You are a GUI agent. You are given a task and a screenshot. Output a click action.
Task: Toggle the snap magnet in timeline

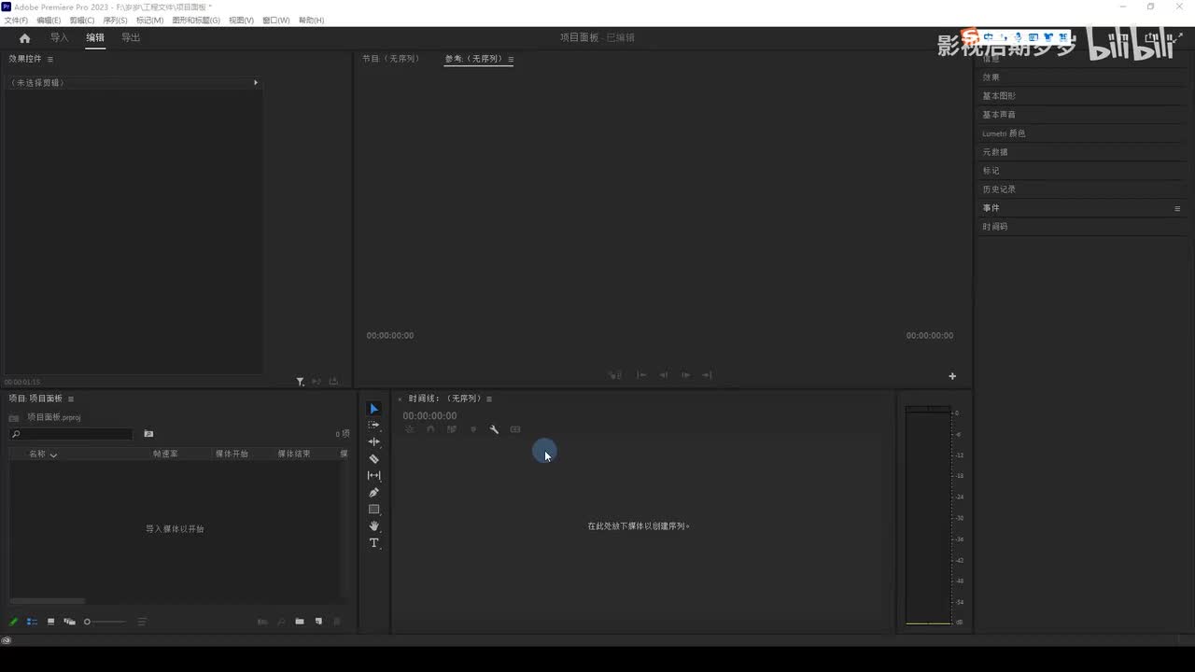click(x=430, y=429)
